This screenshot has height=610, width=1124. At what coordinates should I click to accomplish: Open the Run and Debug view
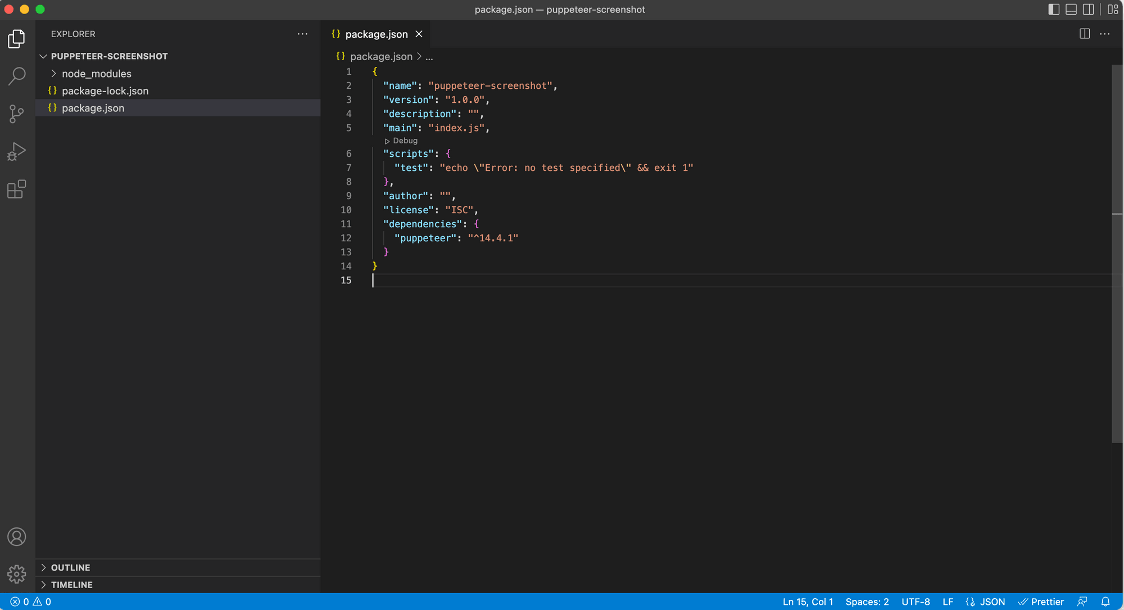17,152
